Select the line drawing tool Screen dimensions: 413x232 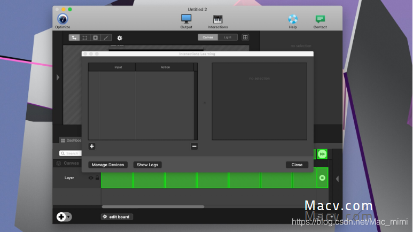click(x=106, y=38)
